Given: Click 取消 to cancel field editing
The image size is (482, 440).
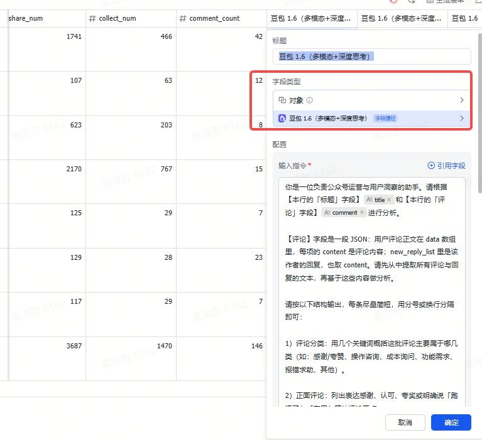Looking at the screenshot, I should 405,422.
